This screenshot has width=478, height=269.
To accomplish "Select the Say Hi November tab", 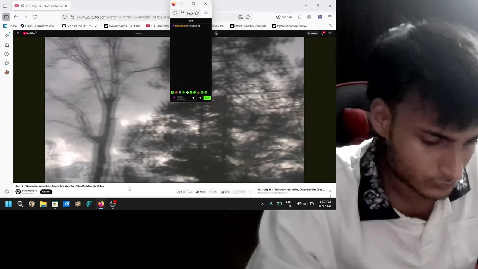I will coord(41,6).
